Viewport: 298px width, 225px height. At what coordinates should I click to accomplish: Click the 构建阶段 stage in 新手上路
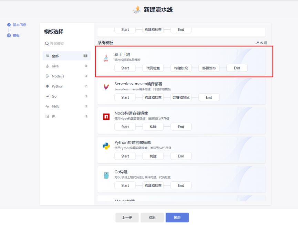click(x=181, y=68)
